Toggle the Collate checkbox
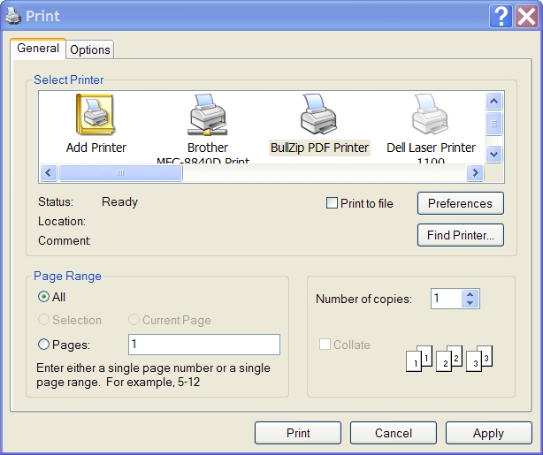Image resolution: width=543 pixels, height=455 pixels. (325, 345)
